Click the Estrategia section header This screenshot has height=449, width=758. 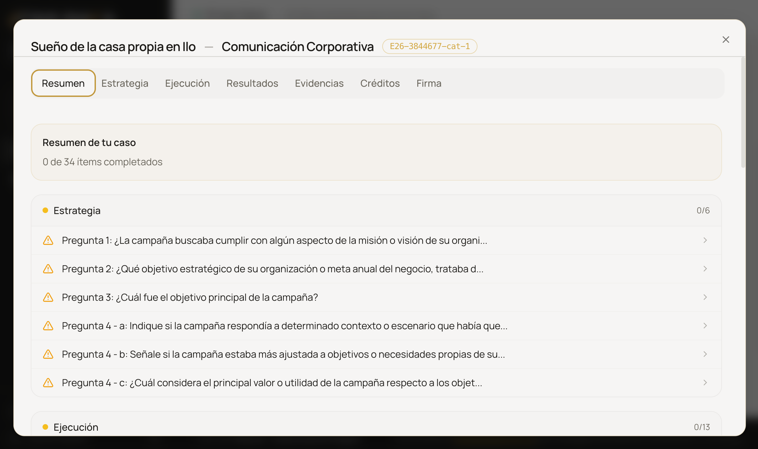click(x=376, y=210)
